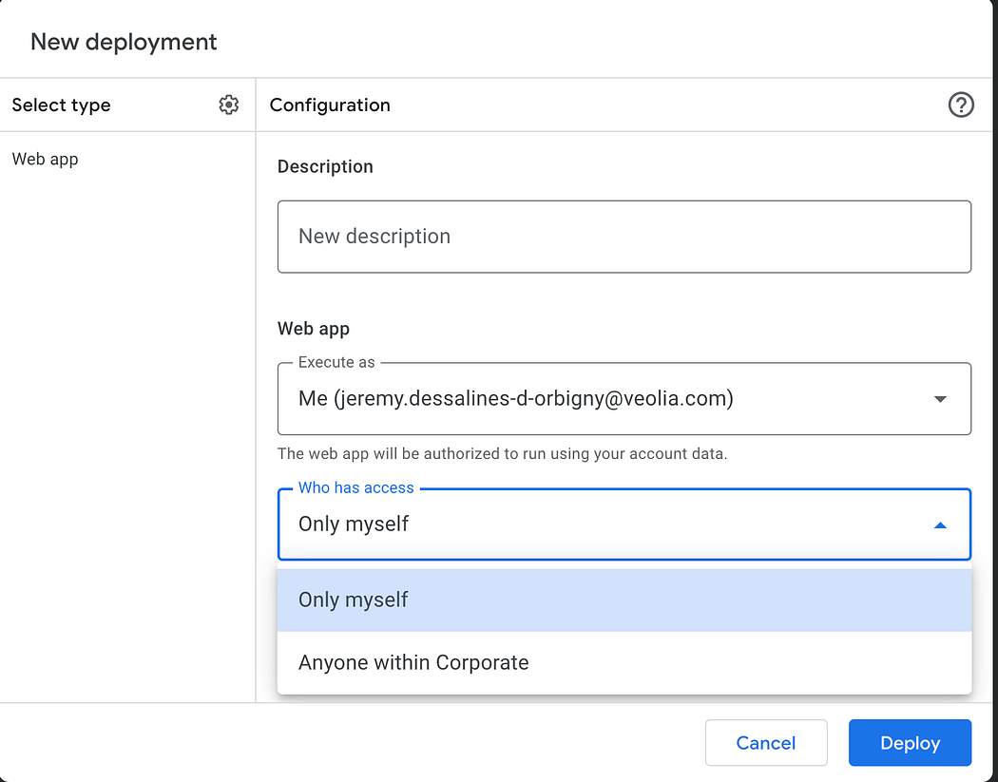Click the account authorization helper text
The image size is (998, 782).
502,454
